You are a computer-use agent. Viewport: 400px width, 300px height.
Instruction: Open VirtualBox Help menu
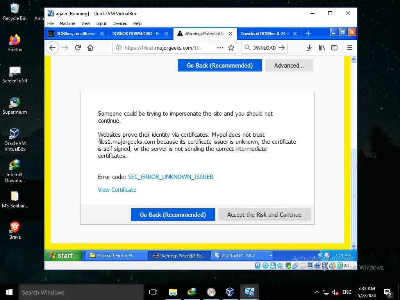(x=137, y=23)
